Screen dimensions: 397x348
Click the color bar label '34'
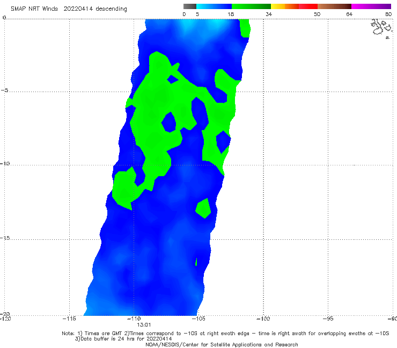(269, 14)
